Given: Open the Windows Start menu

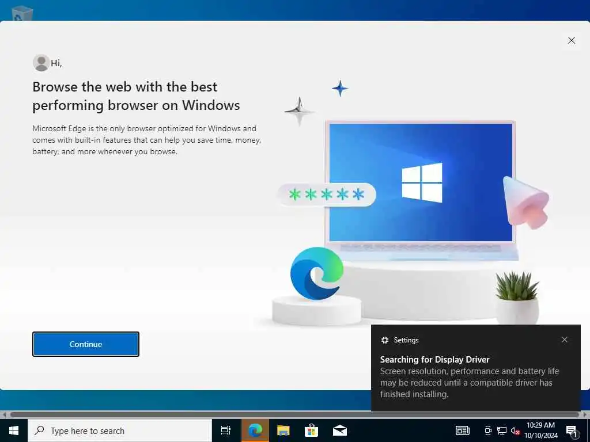Looking at the screenshot, I should click(x=14, y=430).
